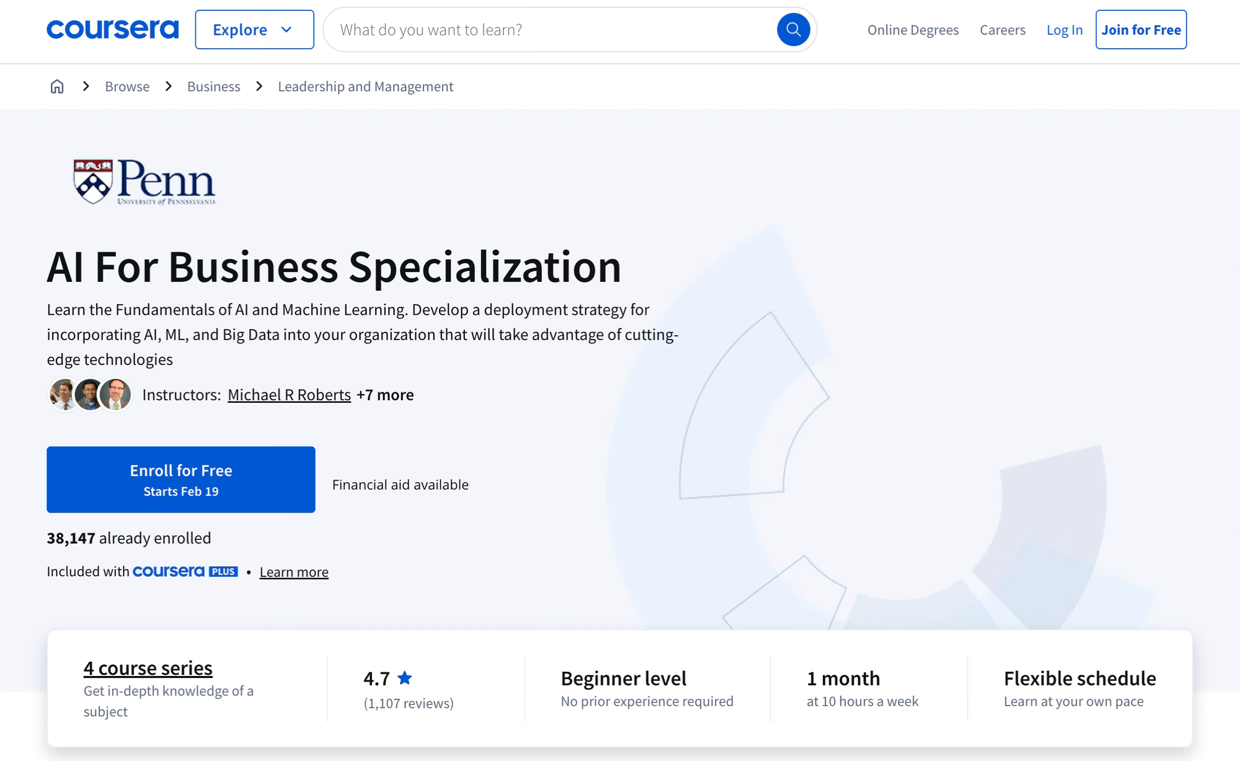Viewport: 1240px width, 761px height.
Task: Click the Coursera Plus badge
Action: coord(184,571)
